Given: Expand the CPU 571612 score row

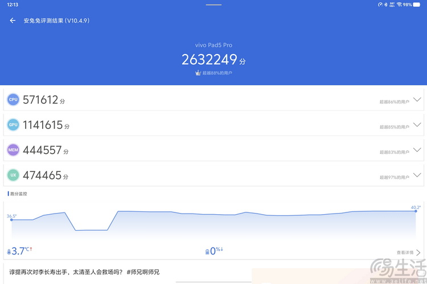Looking at the screenshot, I should pyautogui.click(x=417, y=99).
